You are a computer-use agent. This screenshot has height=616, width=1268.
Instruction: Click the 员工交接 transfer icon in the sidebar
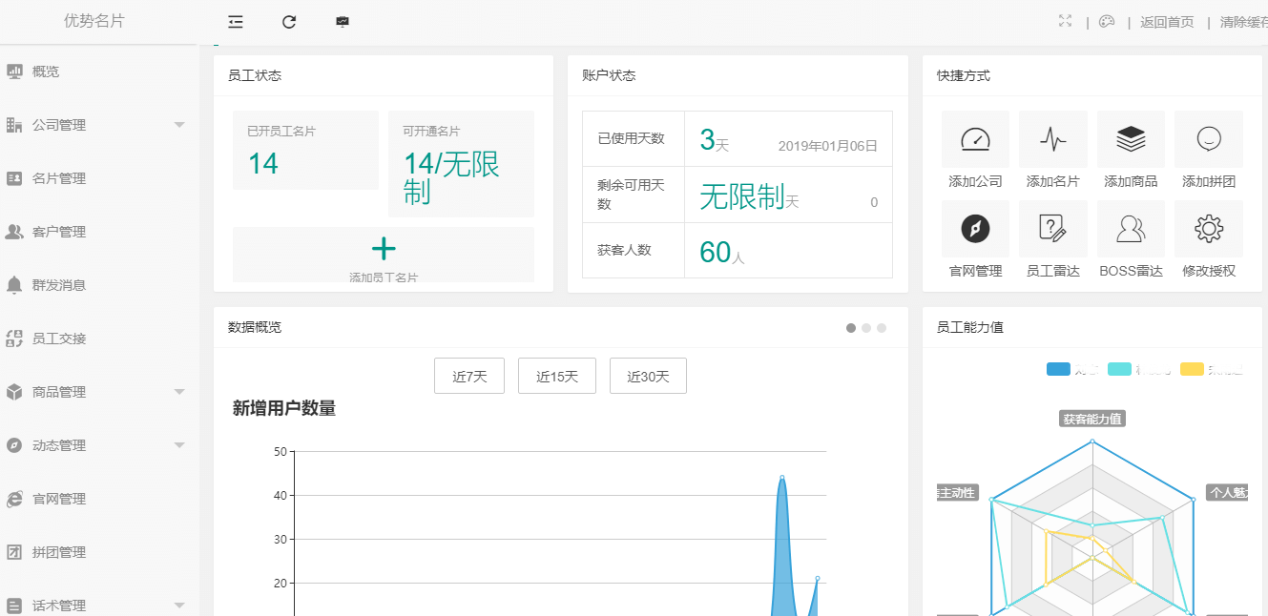pos(14,339)
